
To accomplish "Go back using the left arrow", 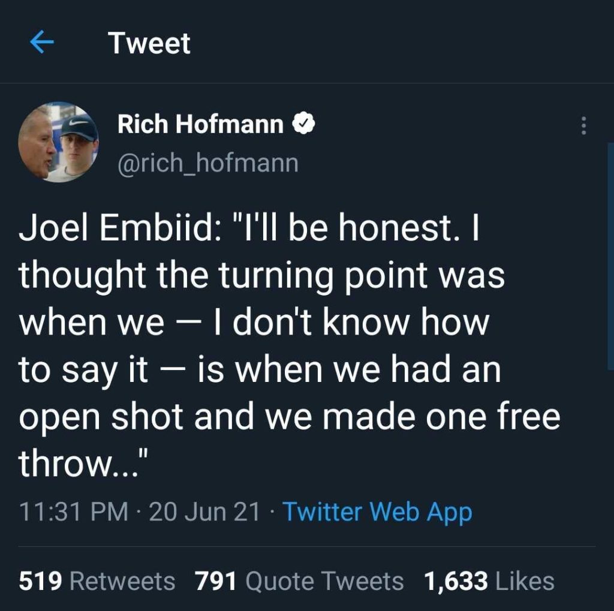I will pos(42,43).
